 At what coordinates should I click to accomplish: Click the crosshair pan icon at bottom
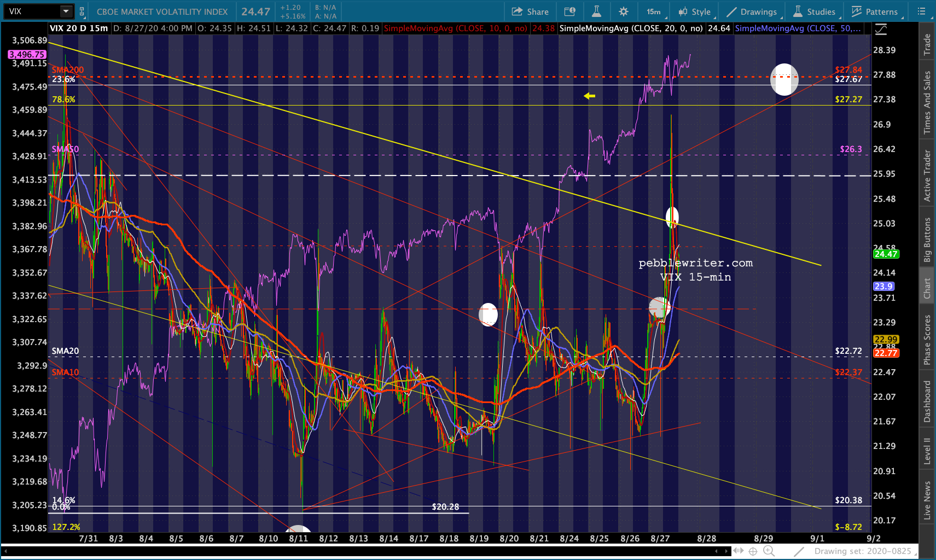coord(753,551)
